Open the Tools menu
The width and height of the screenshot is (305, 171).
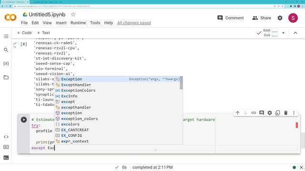[x=95, y=23]
